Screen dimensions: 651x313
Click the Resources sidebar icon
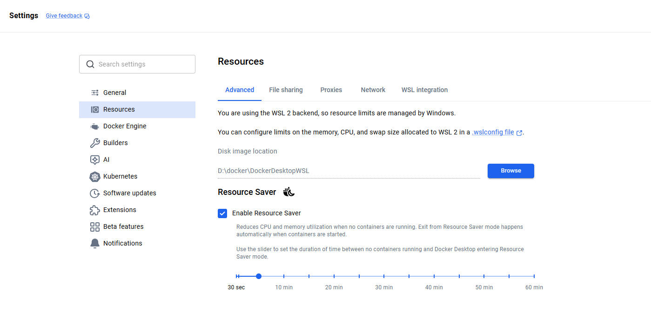pyautogui.click(x=95, y=109)
